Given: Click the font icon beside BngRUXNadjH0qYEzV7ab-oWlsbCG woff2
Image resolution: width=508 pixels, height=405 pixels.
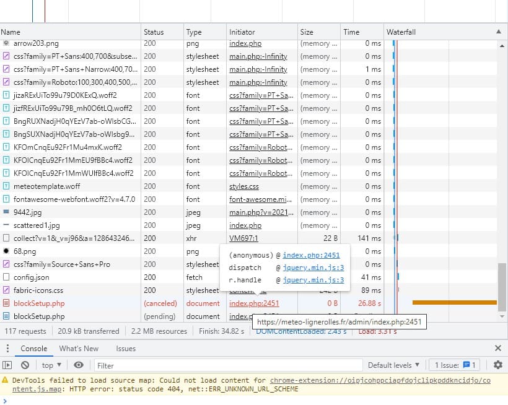Looking at the screenshot, I should click(6, 121).
